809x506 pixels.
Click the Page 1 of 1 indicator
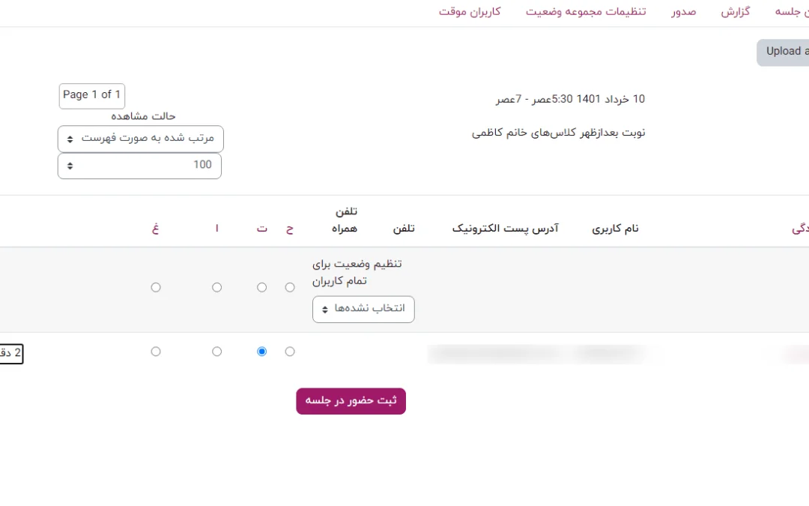91,95
